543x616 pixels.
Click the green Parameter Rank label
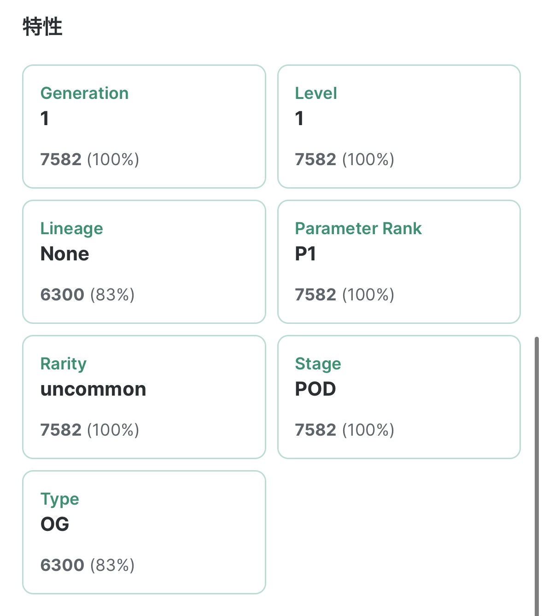point(358,229)
